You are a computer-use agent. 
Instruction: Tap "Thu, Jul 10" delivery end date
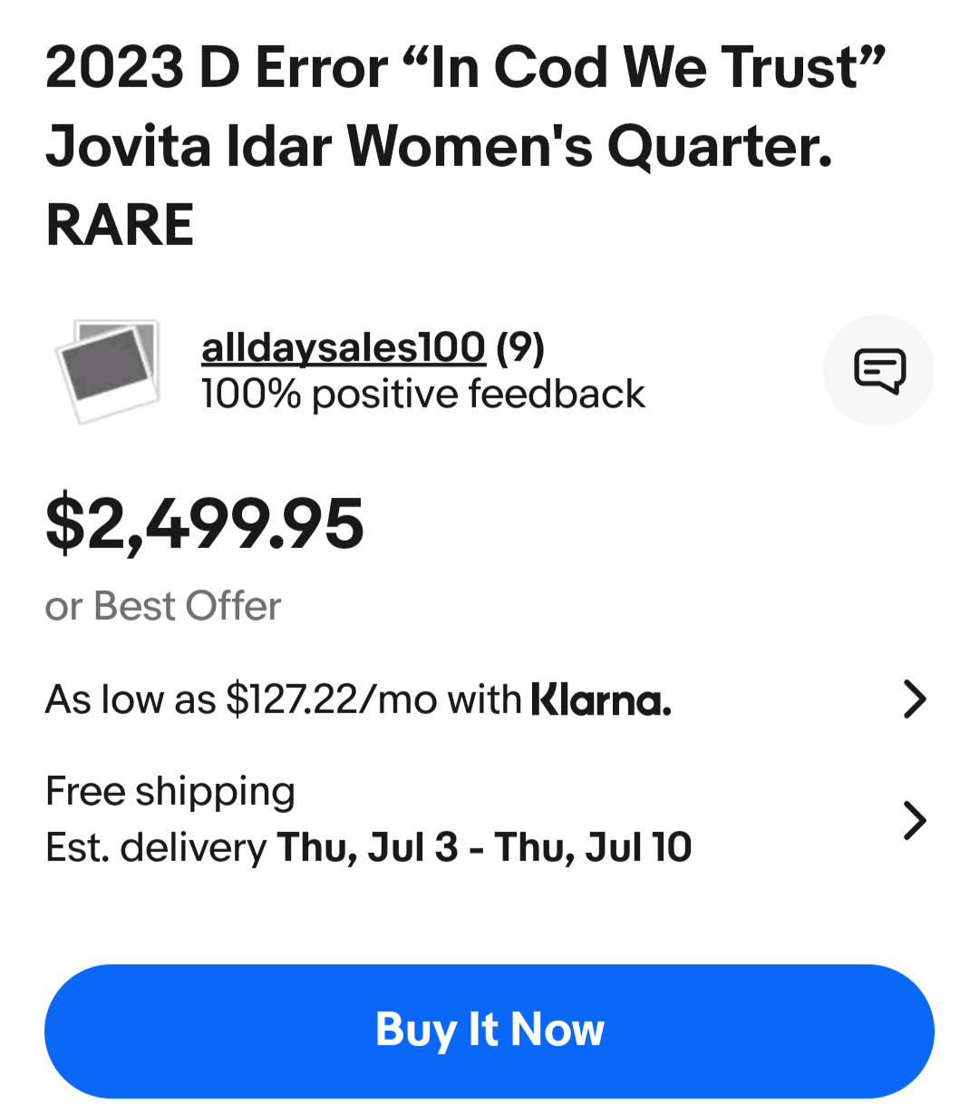(593, 847)
